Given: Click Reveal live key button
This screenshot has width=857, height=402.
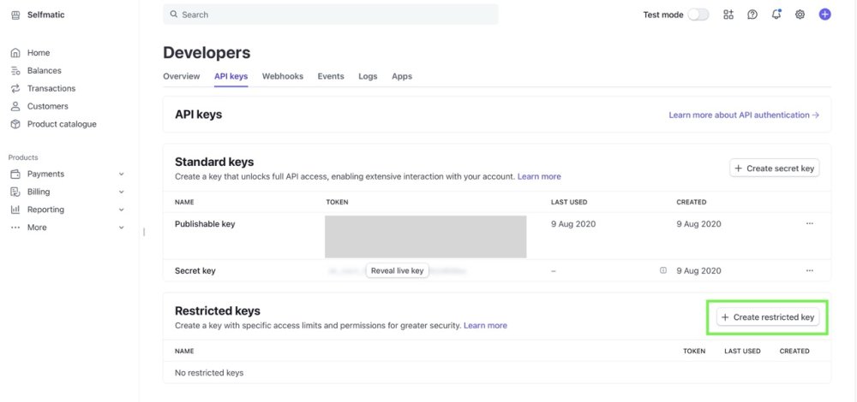Looking at the screenshot, I should [x=397, y=270].
